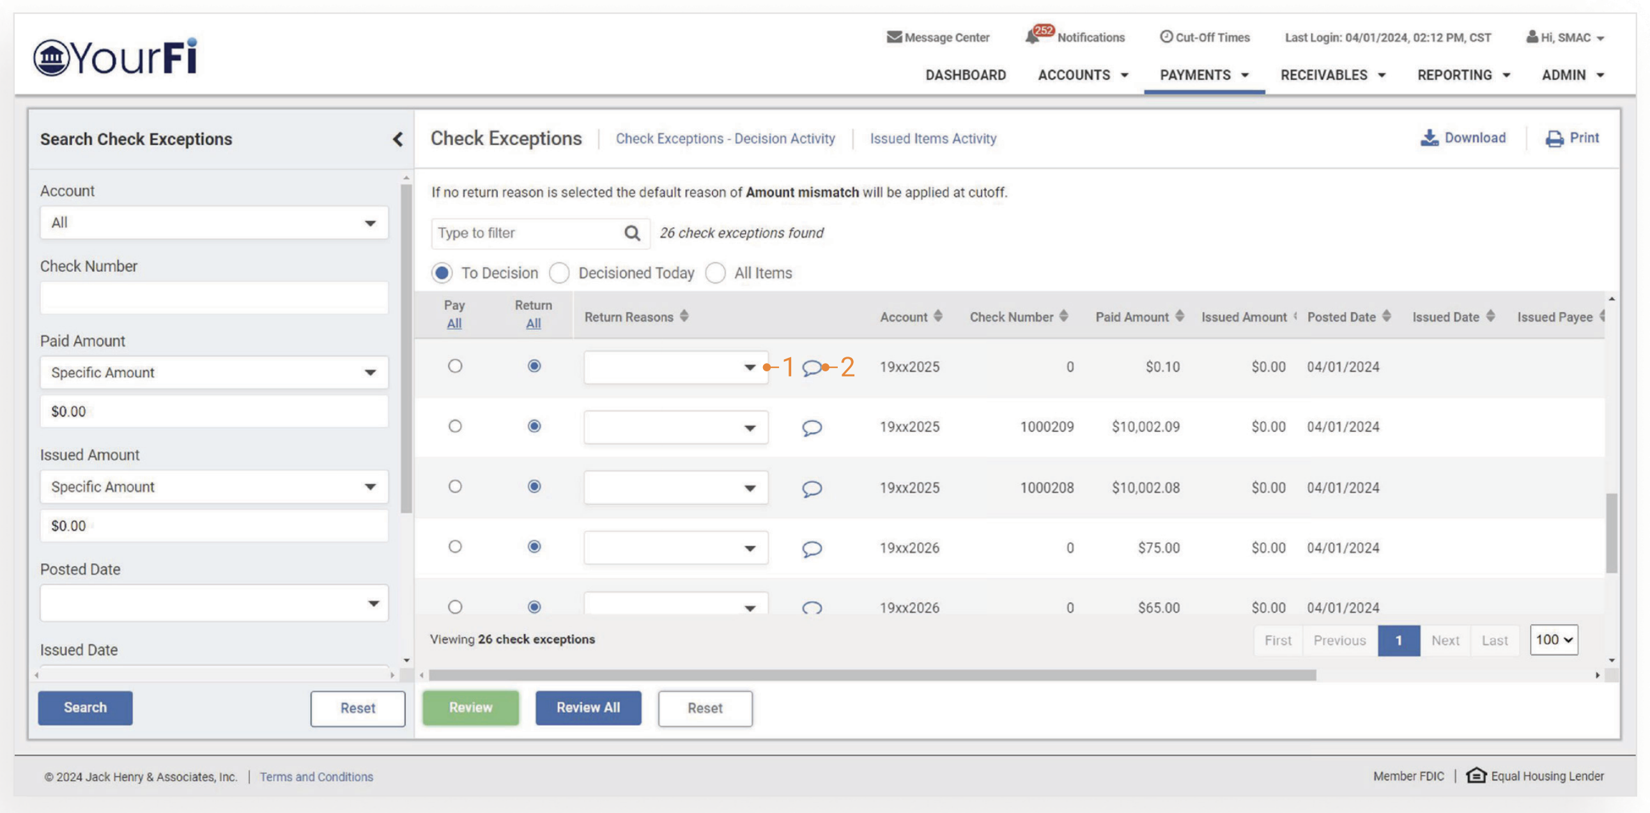Open Message Center envelope icon
This screenshot has width=1650, height=813.
[x=894, y=37]
